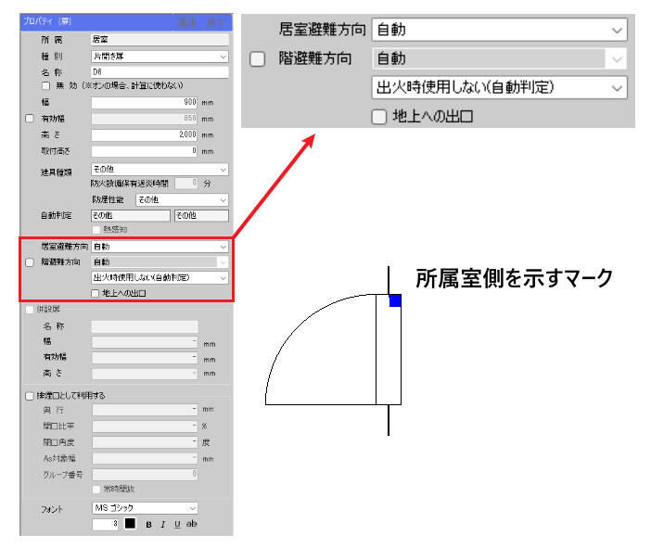Toggle underline font style button

[x=177, y=525]
